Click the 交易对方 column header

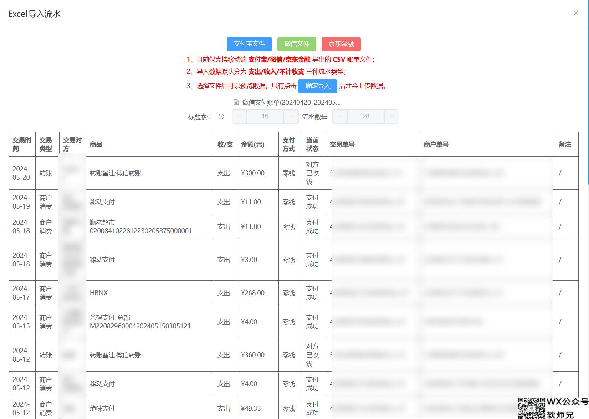pyautogui.click(x=73, y=144)
